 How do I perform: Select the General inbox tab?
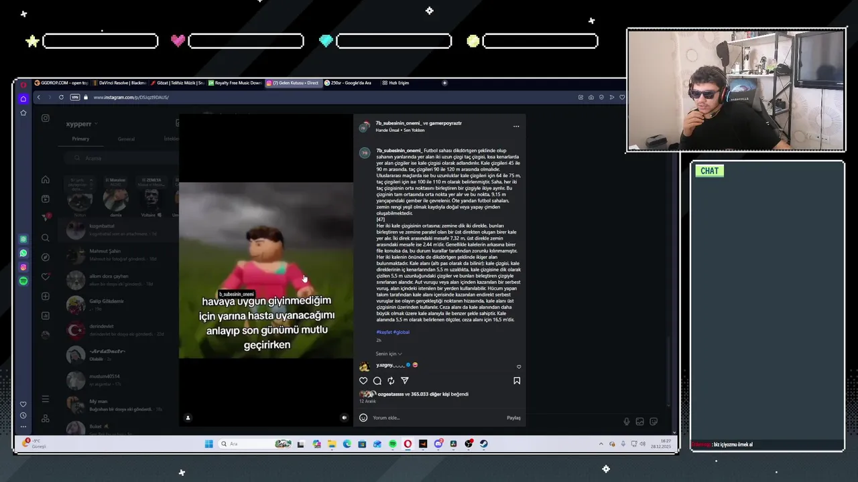point(126,139)
